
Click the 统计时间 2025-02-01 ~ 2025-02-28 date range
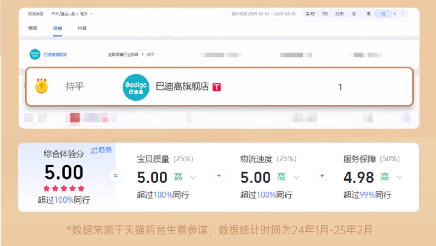[263, 14]
